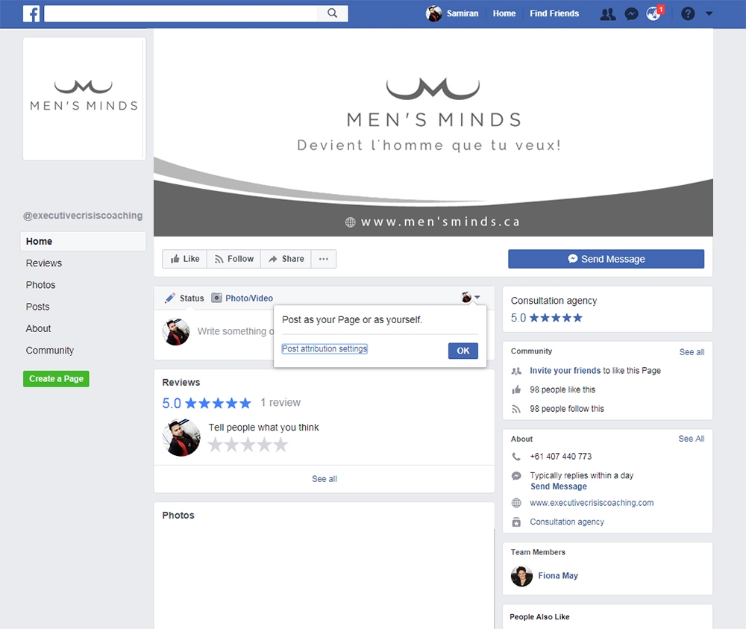Toggle Follow for this page
Viewport: 746px width, 629px height.
pos(233,259)
